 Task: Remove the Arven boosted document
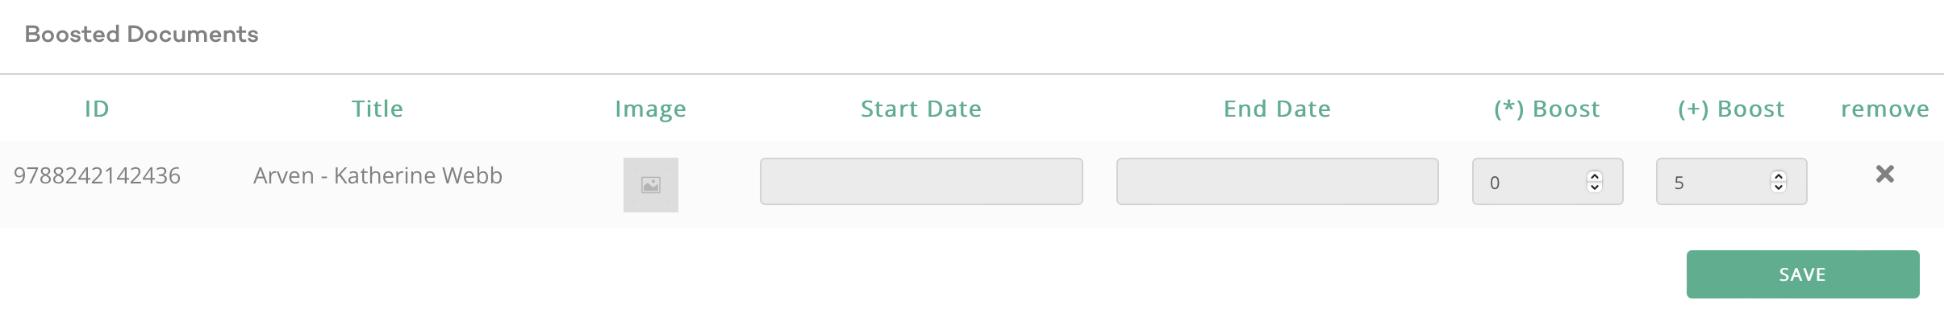(x=1884, y=174)
